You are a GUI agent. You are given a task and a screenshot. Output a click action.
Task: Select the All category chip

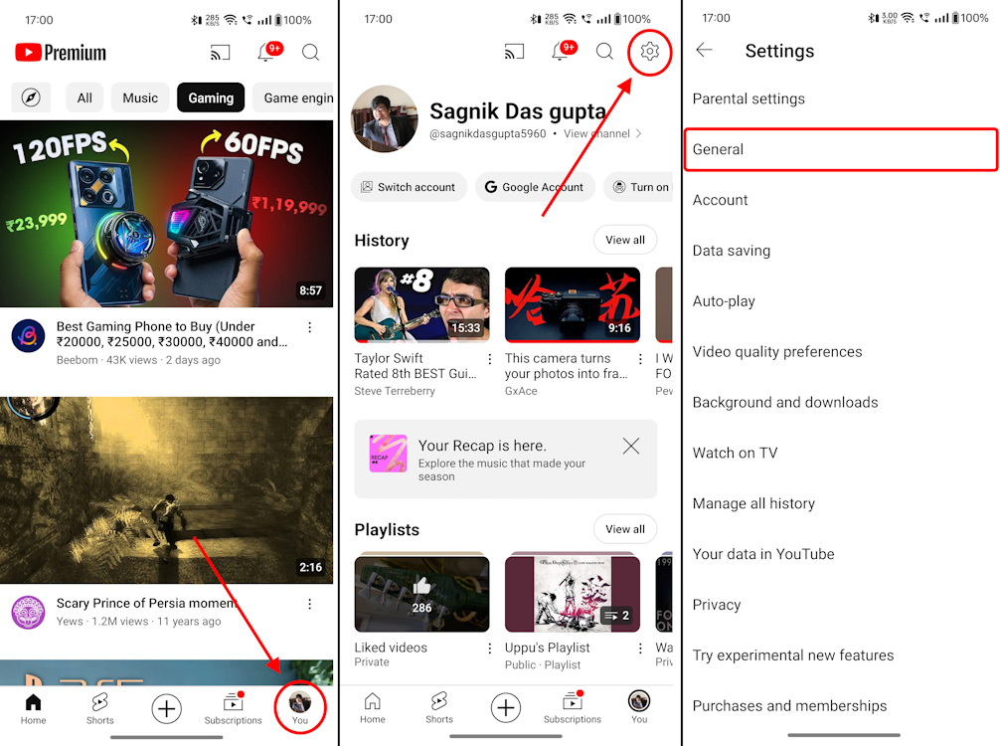click(84, 97)
